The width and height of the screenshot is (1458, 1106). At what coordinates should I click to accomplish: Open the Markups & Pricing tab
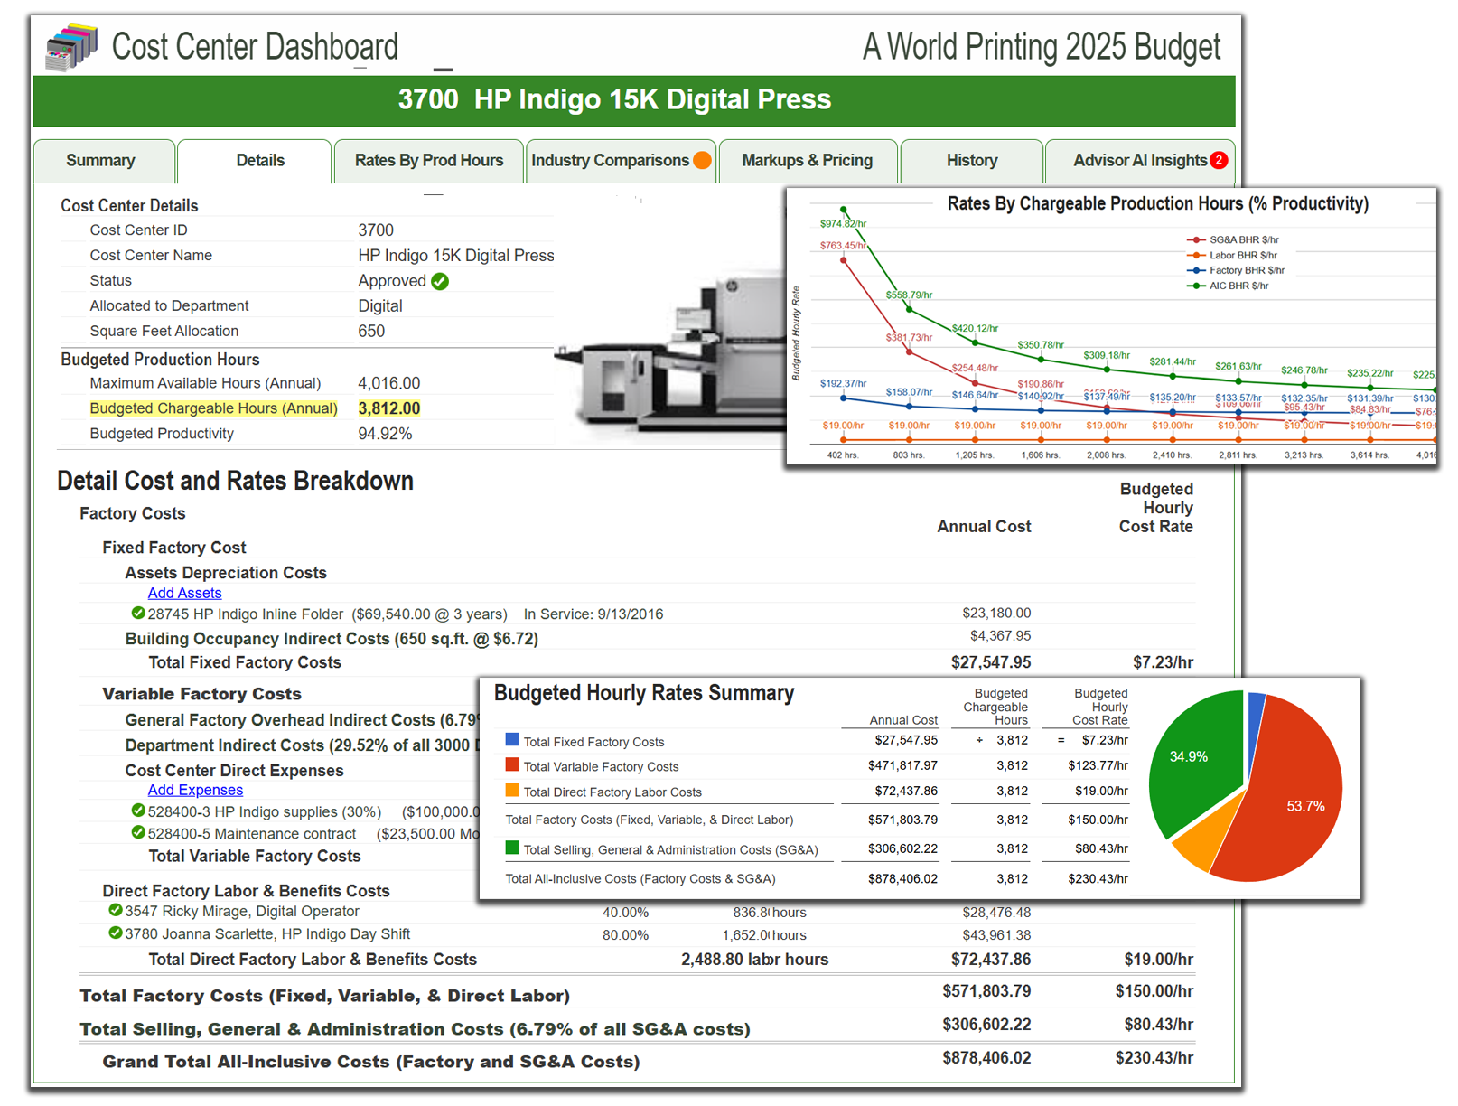coord(807,160)
